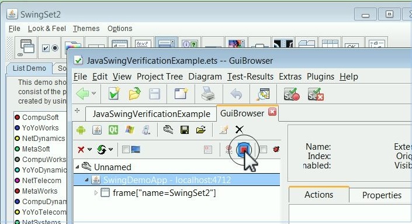This screenshot has height=224, width=412.
Task: Open the Themes menu in SwingSet2
Action: pyautogui.click(x=86, y=29)
